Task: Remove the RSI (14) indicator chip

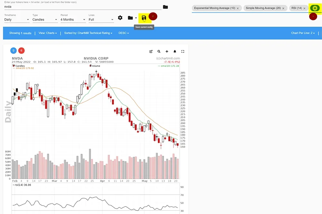Action: pyautogui.click(x=304, y=8)
